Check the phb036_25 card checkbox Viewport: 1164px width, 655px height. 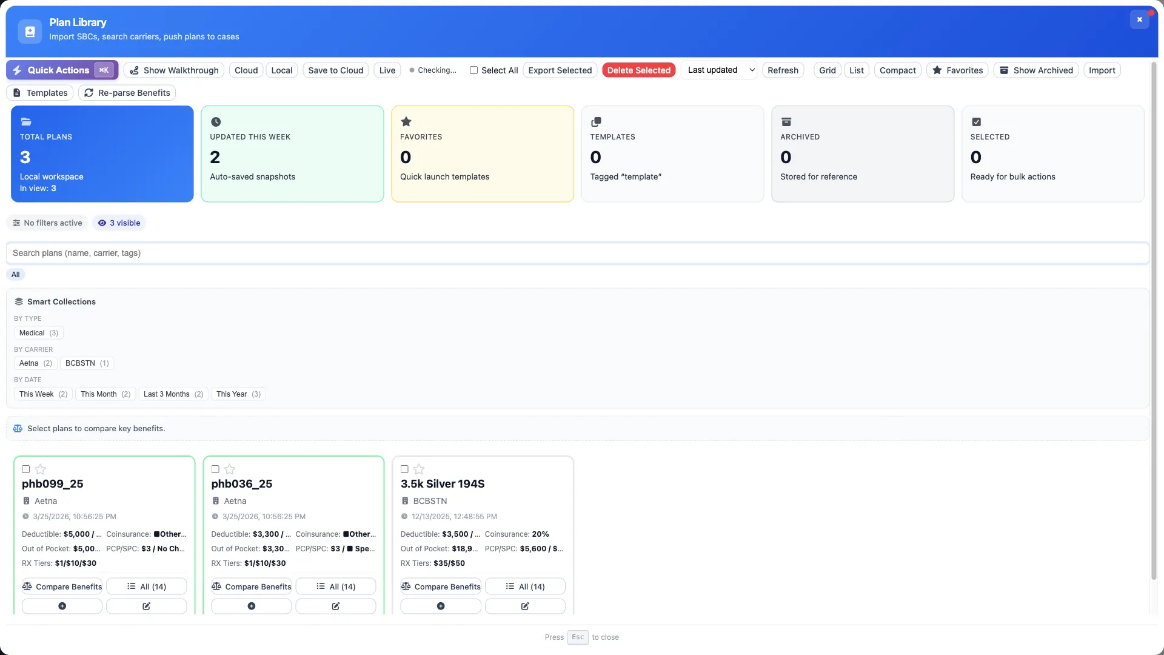(215, 469)
